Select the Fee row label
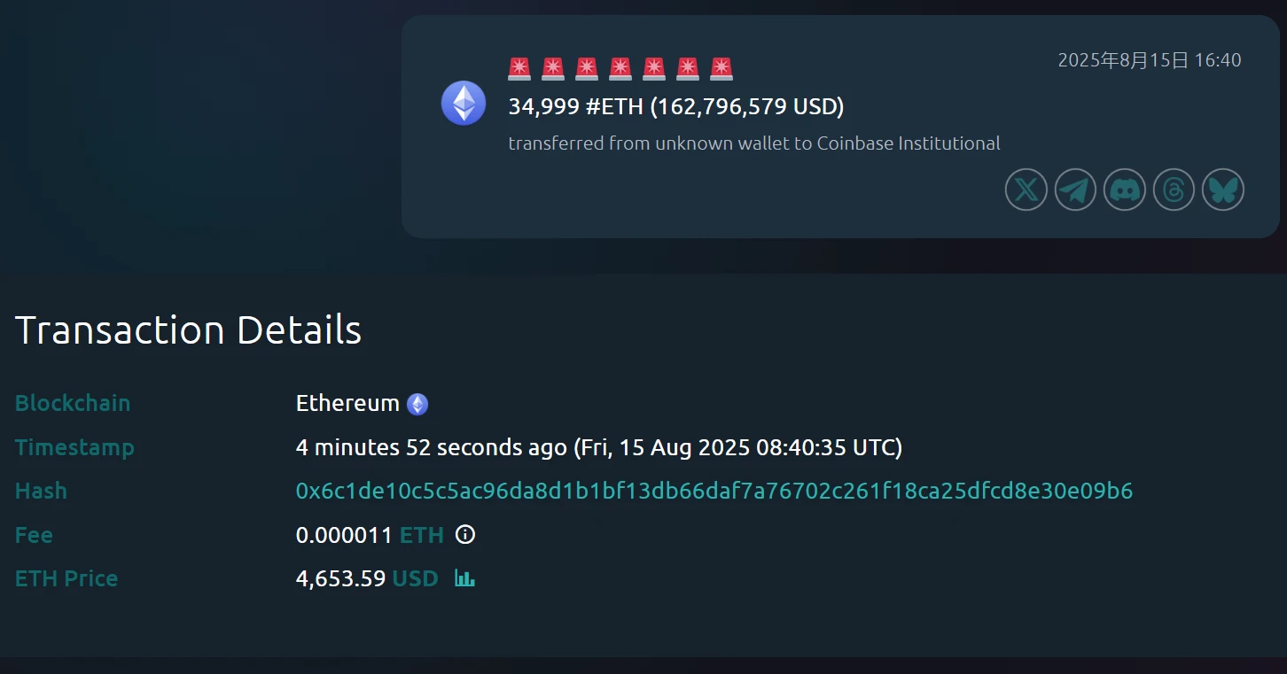1287x674 pixels. [34, 535]
